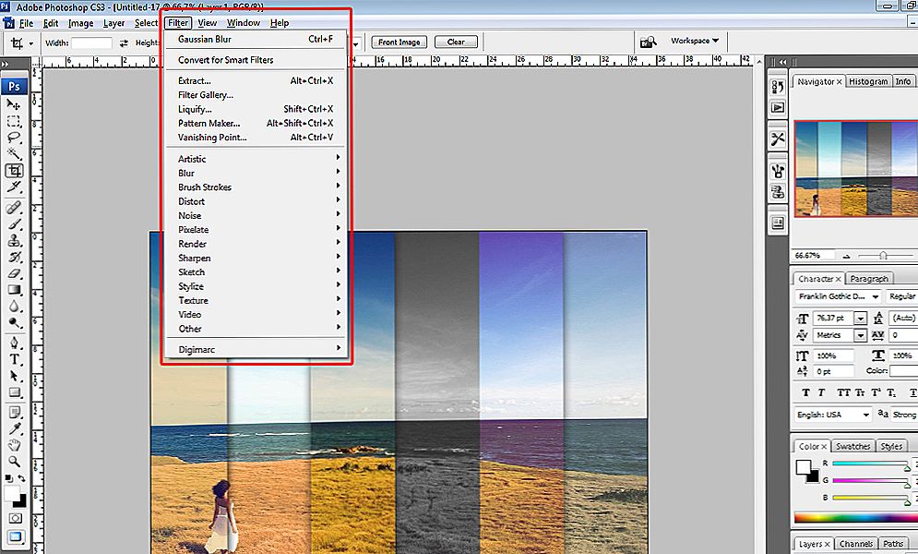
Task: Toggle Faux Bold text style
Action: pos(805,392)
